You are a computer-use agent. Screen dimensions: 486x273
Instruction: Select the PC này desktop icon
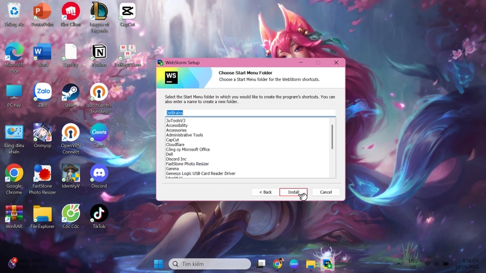coord(14,95)
